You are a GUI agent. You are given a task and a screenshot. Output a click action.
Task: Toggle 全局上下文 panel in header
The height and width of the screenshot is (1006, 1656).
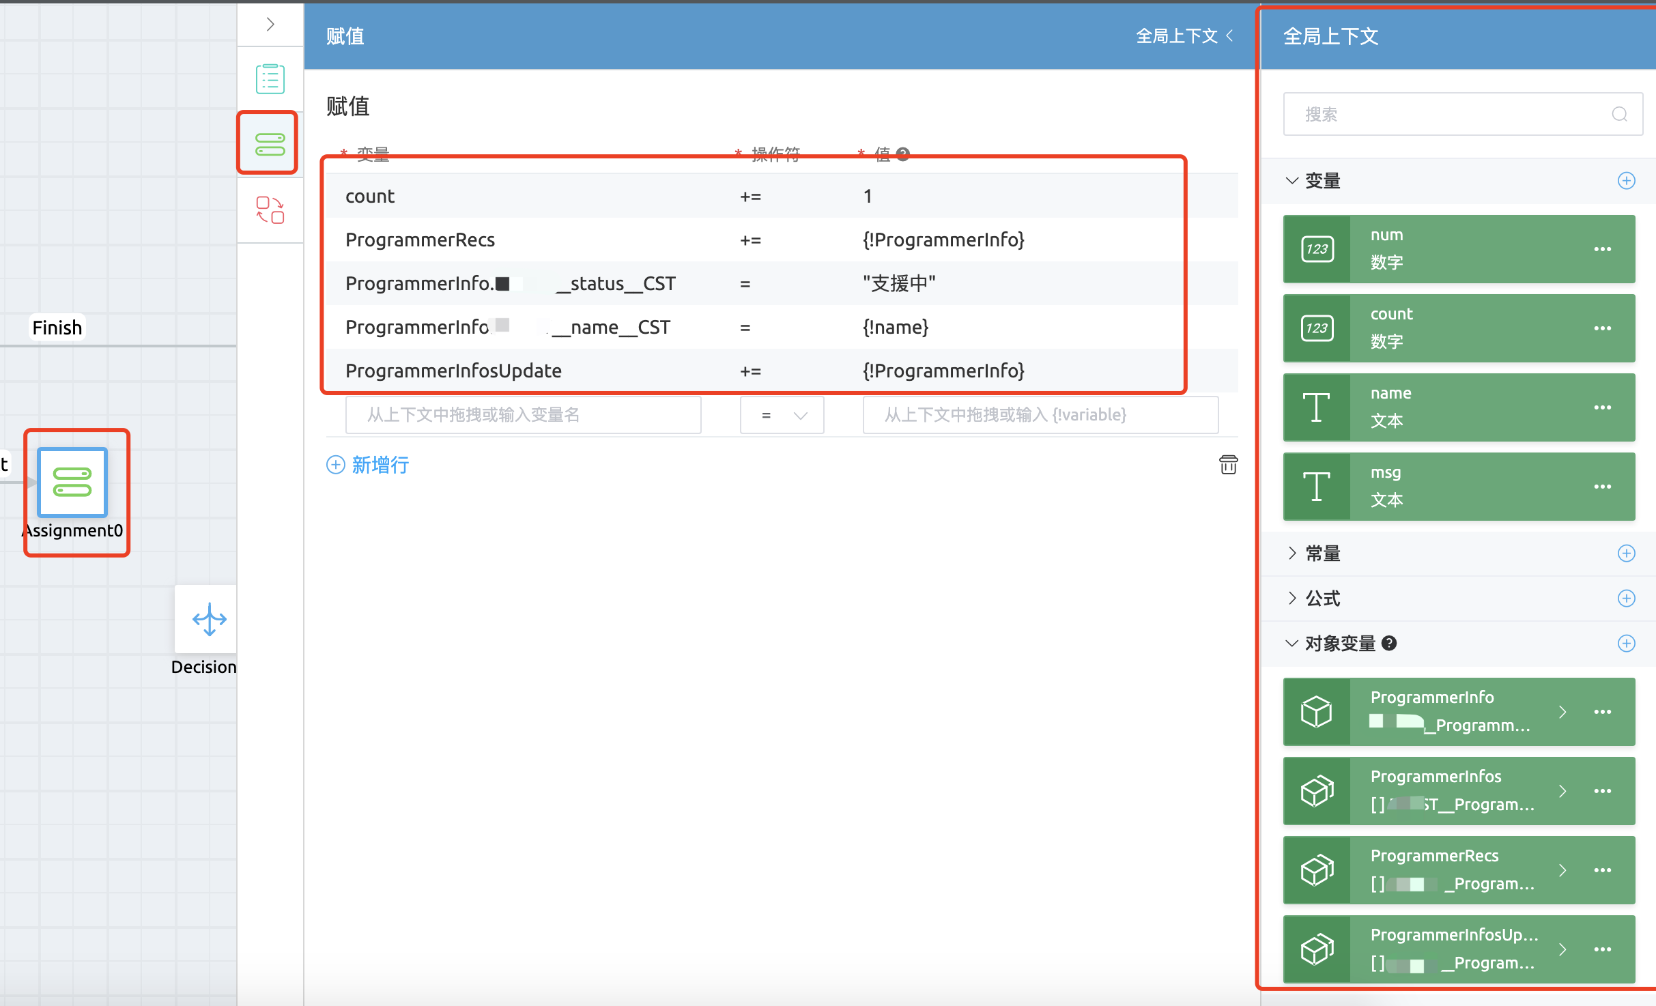(x=1184, y=36)
